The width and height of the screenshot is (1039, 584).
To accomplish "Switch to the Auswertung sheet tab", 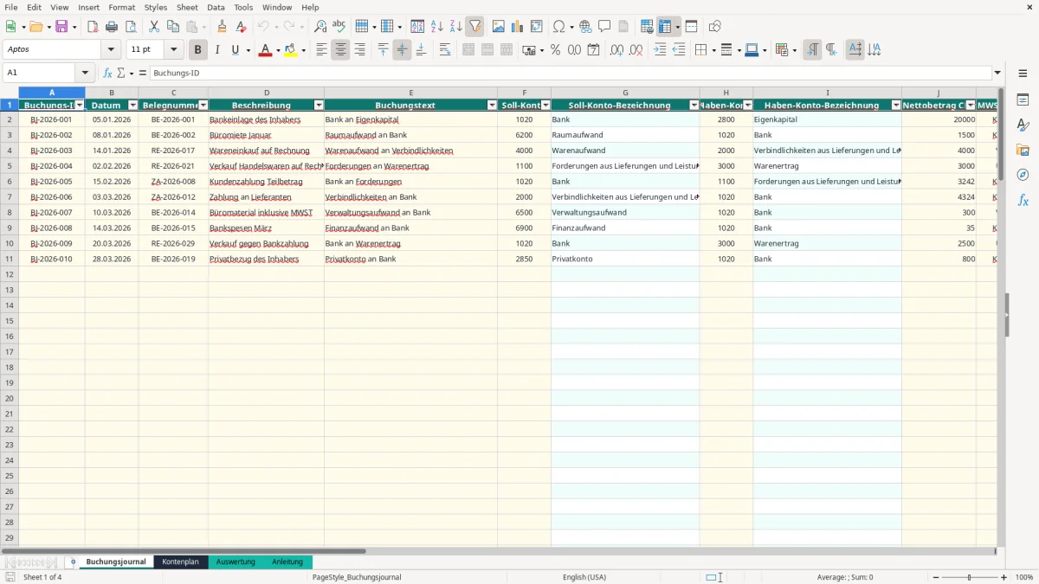I will coord(236,562).
